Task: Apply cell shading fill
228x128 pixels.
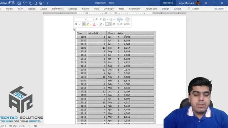Action: click(x=100, y=24)
